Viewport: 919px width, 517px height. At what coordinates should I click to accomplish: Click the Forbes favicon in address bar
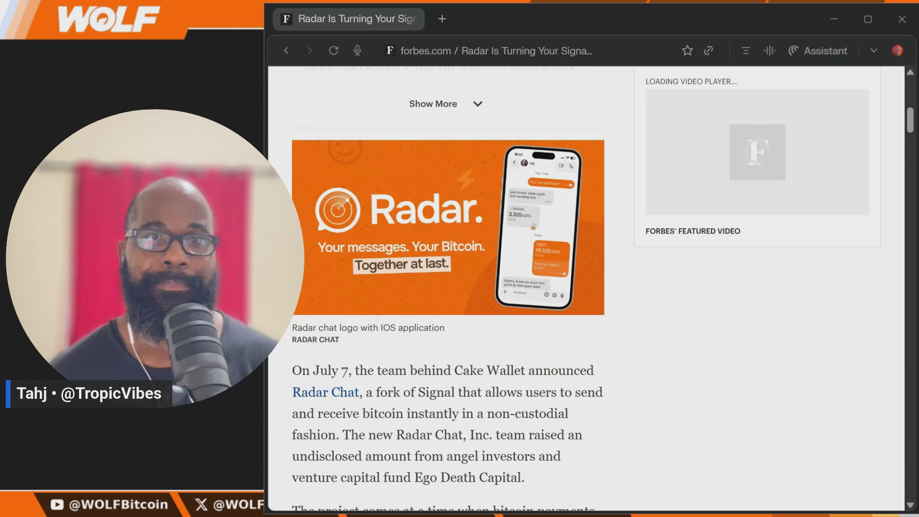click(390, 51)
